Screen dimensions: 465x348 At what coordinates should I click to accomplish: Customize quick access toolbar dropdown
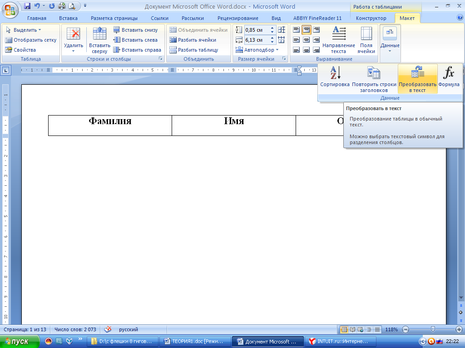[x=85, y=6]
